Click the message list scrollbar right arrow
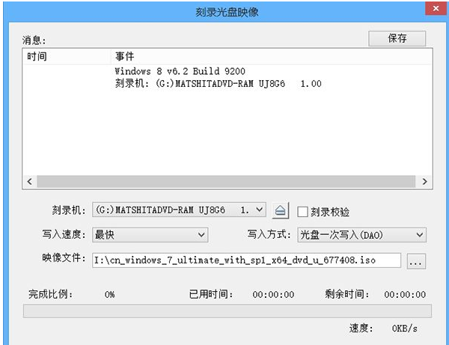449x345 pixels. [424, 181]
